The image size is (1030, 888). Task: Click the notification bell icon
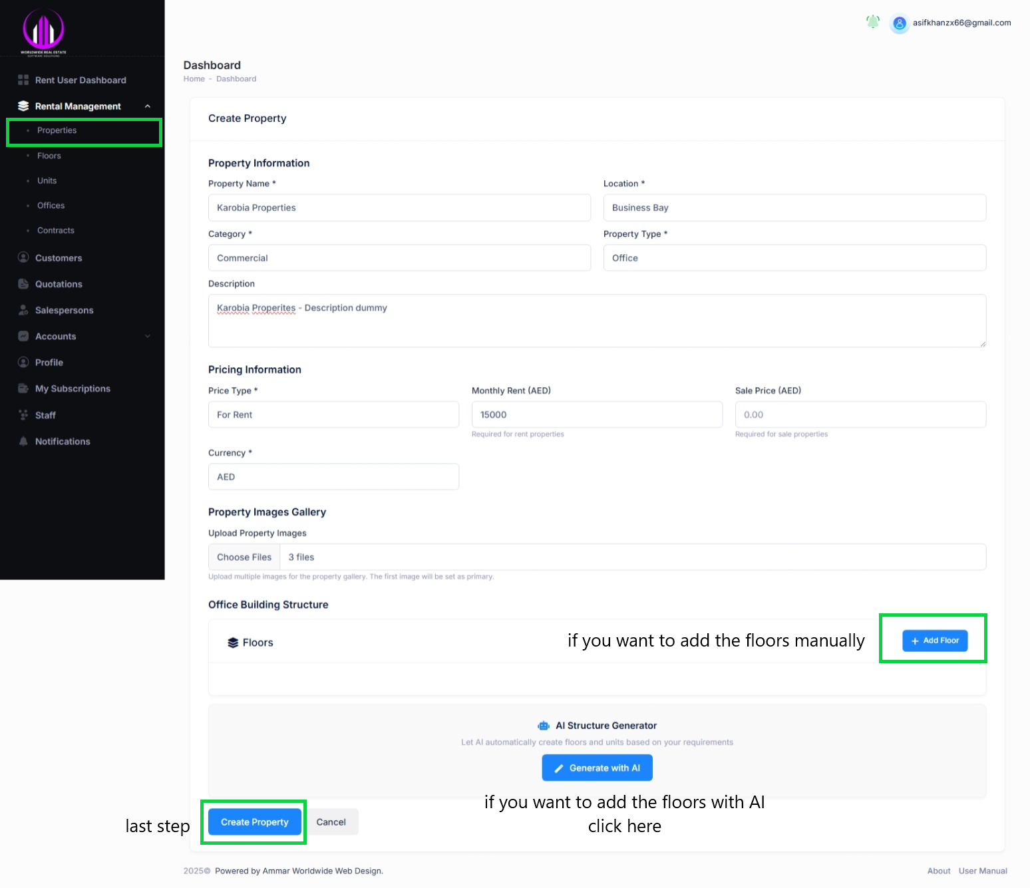point(872,23)
